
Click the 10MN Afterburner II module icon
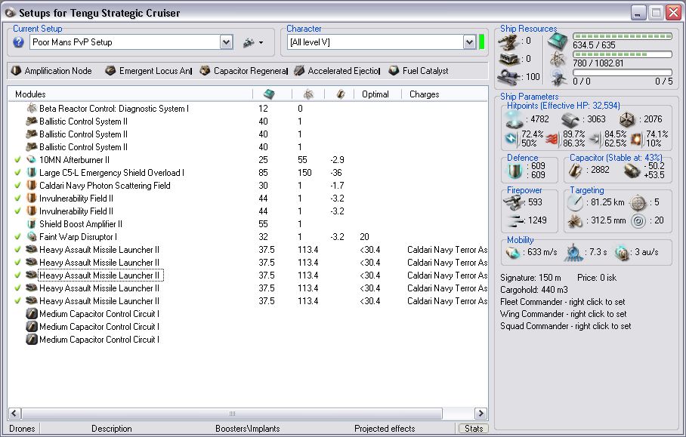point(32,159)
